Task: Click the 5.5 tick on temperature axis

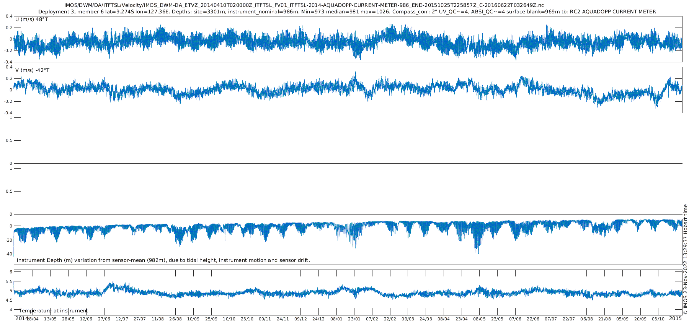Action: 9,281
